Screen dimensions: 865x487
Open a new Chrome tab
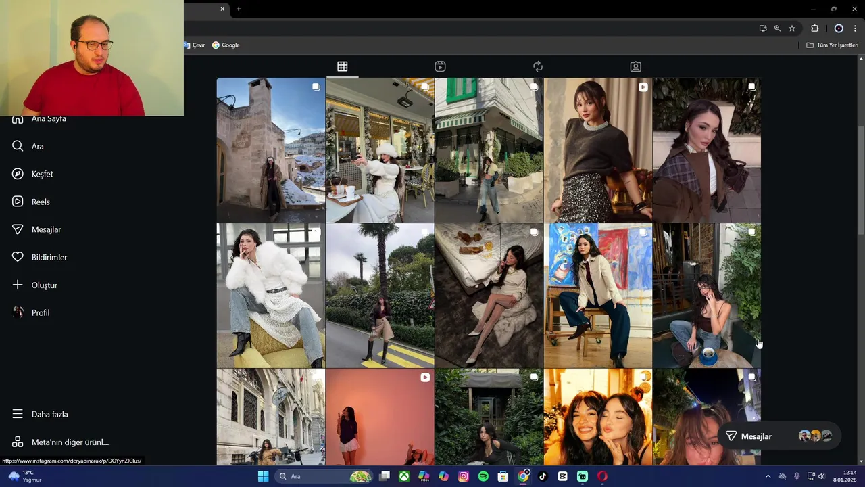[239, 9]
